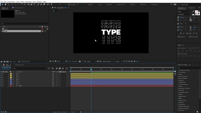Create new composition from Project panel footer
The height and width of the screenshot is (113, 201).
click(x=8, y=62)
